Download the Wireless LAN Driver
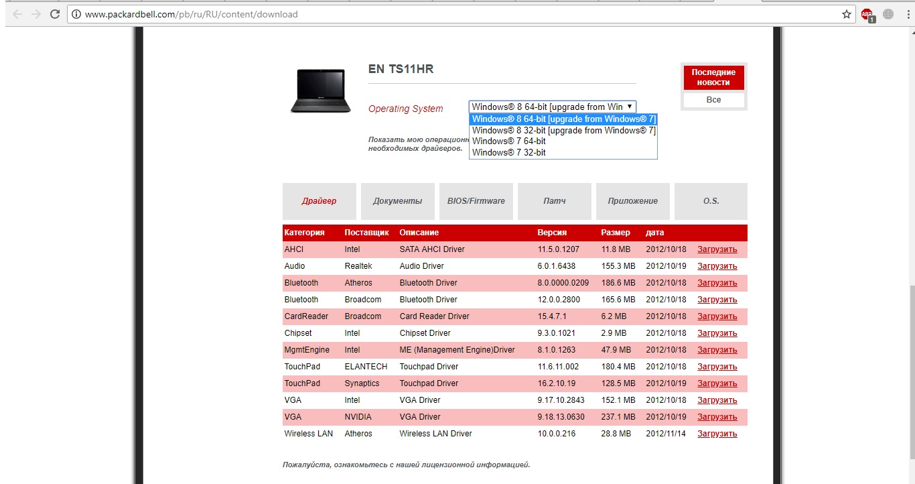 tap(717, 434)
